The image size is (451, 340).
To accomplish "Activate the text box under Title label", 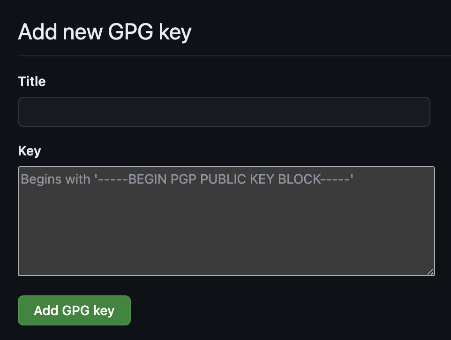I will click(224, 112).
